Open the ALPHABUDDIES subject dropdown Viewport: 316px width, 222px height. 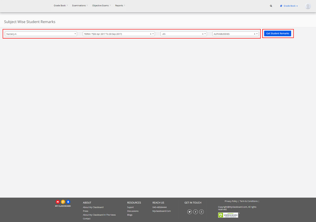click(236, 34)
